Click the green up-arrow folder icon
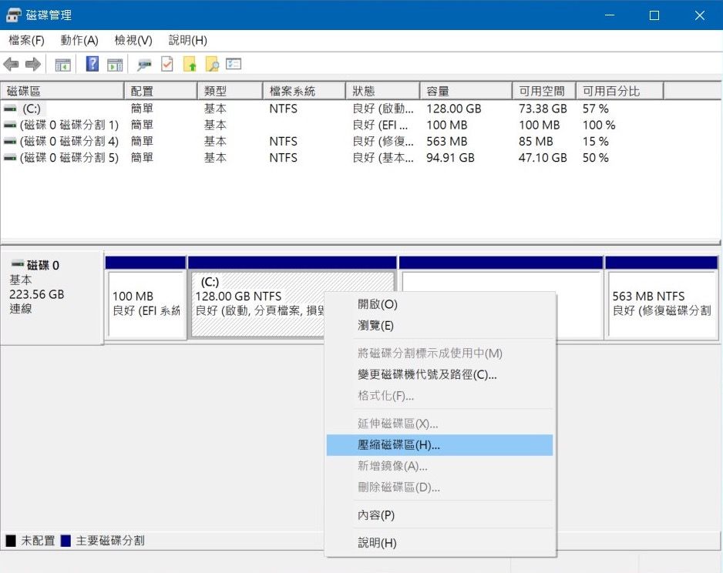Viewport: 723px width, 573px height. (x=190, y=65)
